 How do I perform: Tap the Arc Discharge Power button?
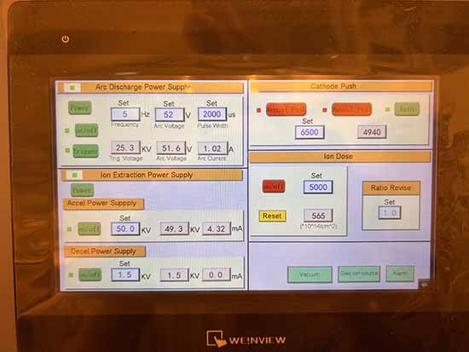click(79, 108)
